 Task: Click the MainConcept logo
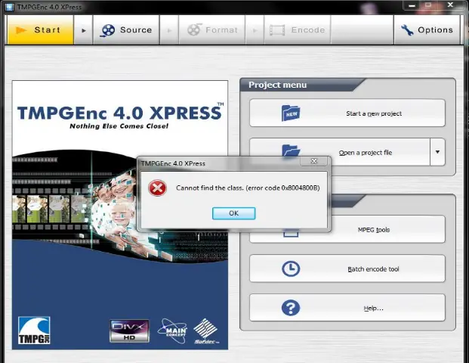coord(172,330)
